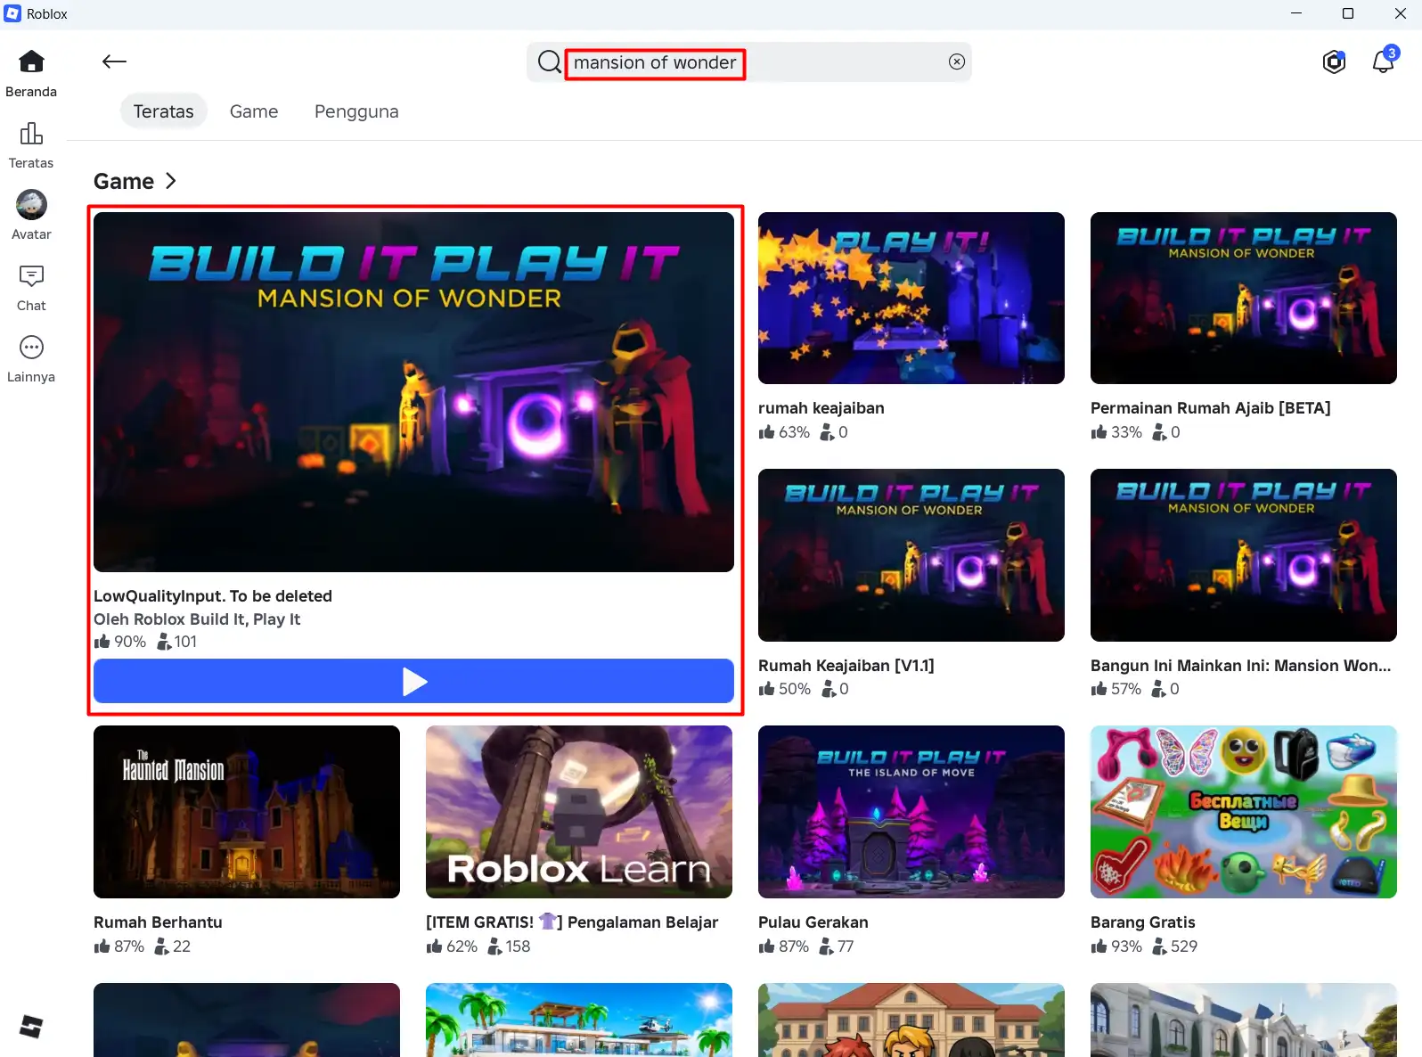Screen dimensions: 1422x1057
Task: Click the Pulau Gerakan title text
Action: [813, 922]
